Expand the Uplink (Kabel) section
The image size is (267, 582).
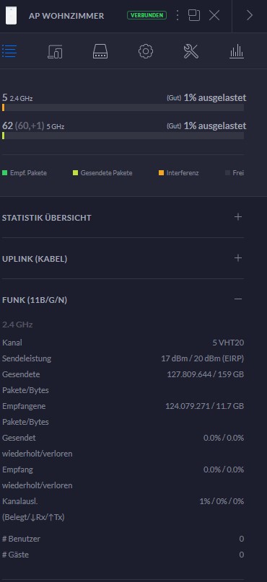(238, 258)
